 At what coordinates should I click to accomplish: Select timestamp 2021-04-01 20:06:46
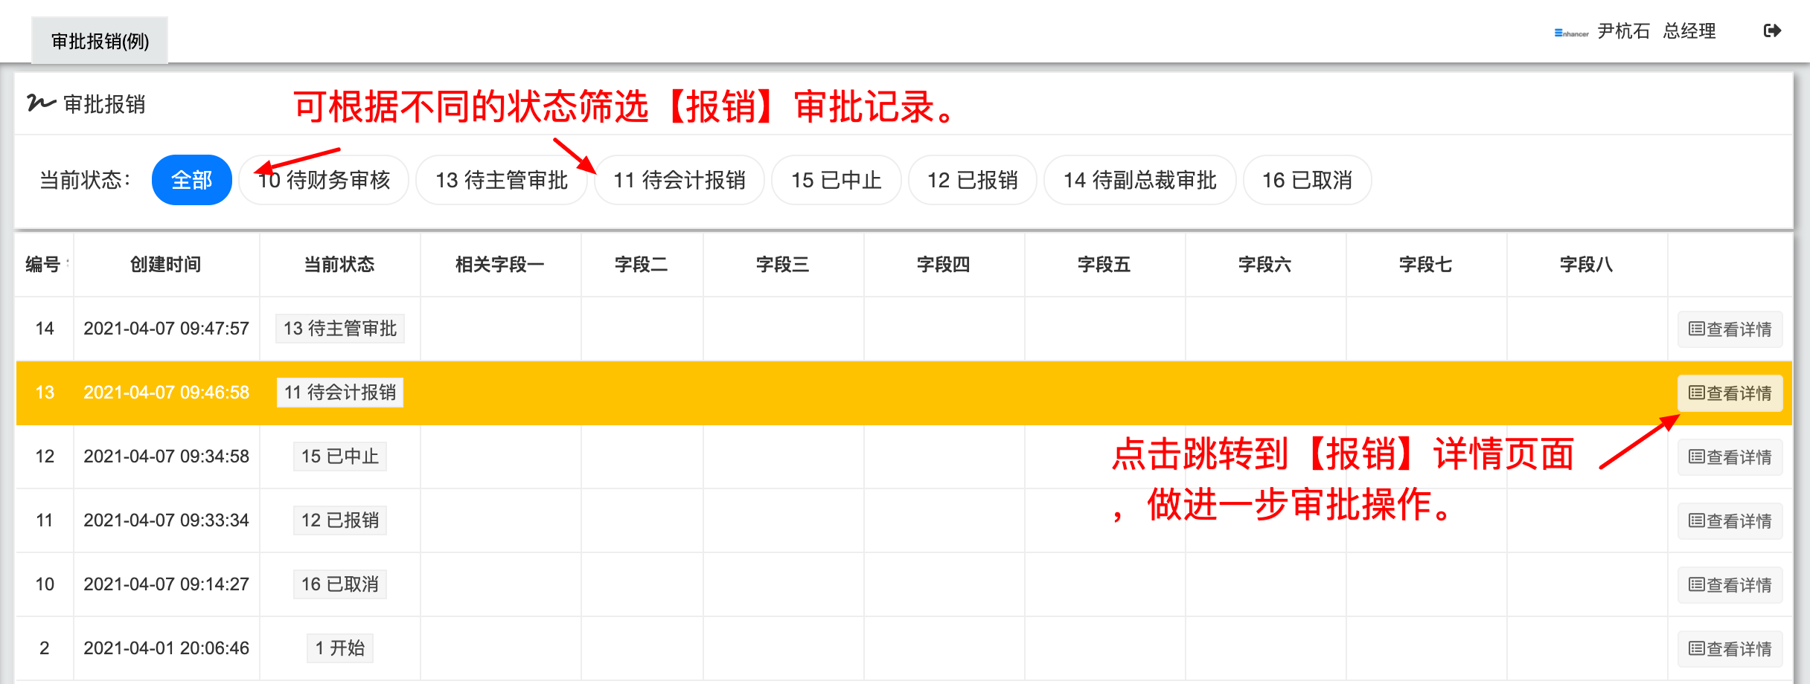click(x=166, y=648)
